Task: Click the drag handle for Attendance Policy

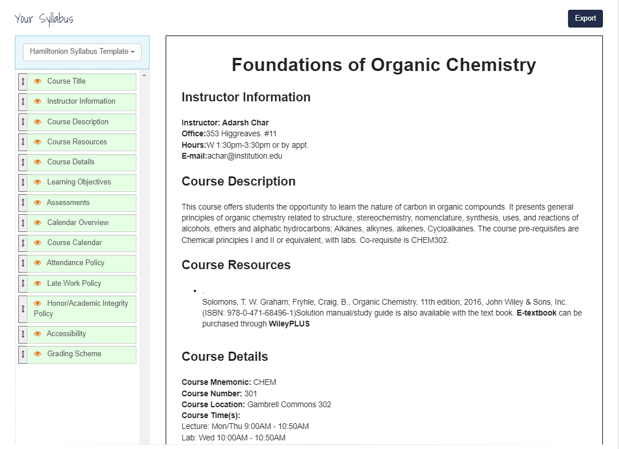Action: click(x=23, y=263)
